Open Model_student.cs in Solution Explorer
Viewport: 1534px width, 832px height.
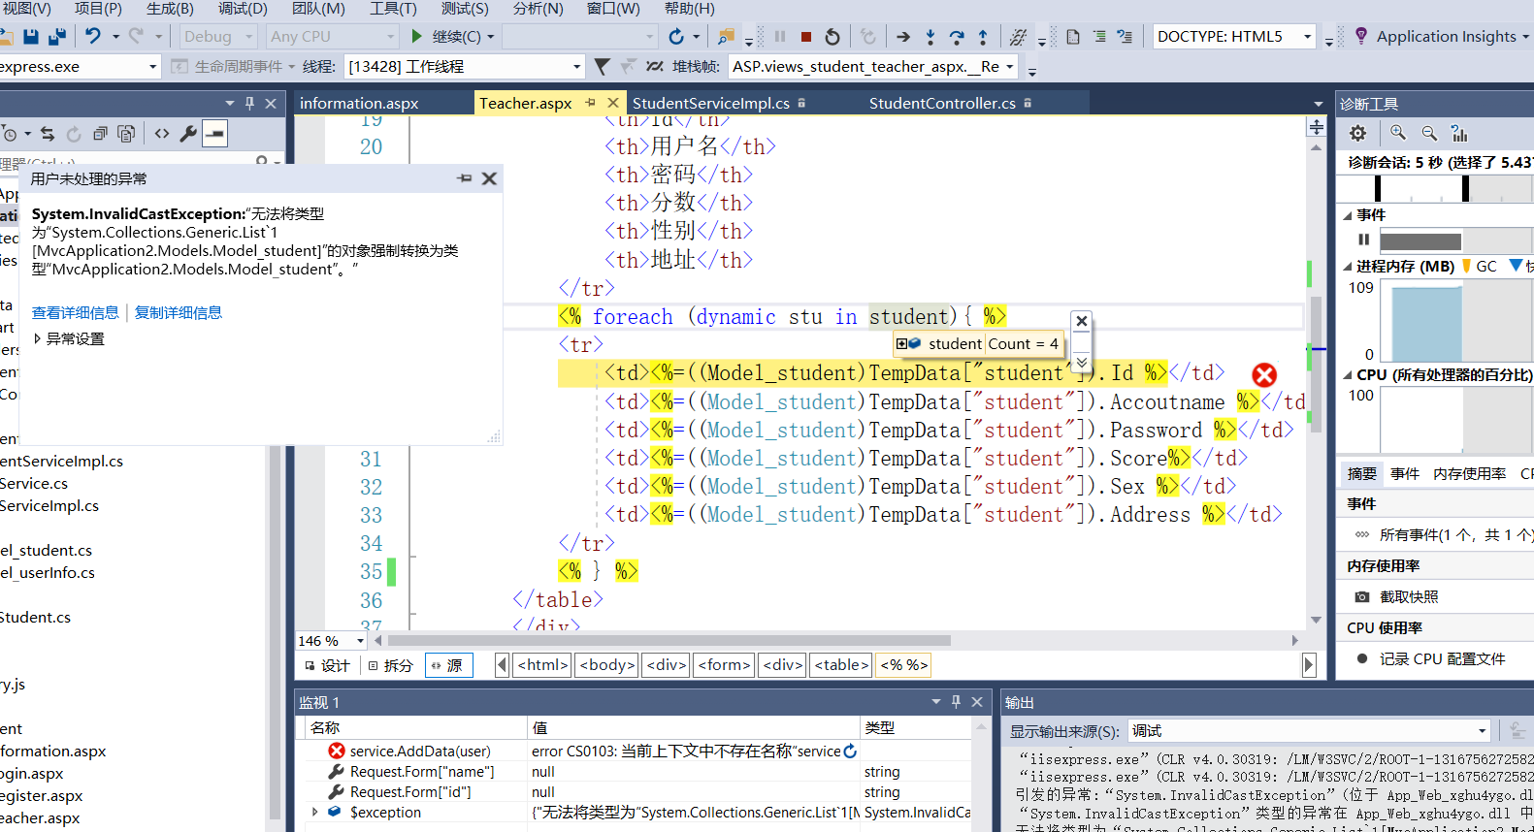point(47,550)
